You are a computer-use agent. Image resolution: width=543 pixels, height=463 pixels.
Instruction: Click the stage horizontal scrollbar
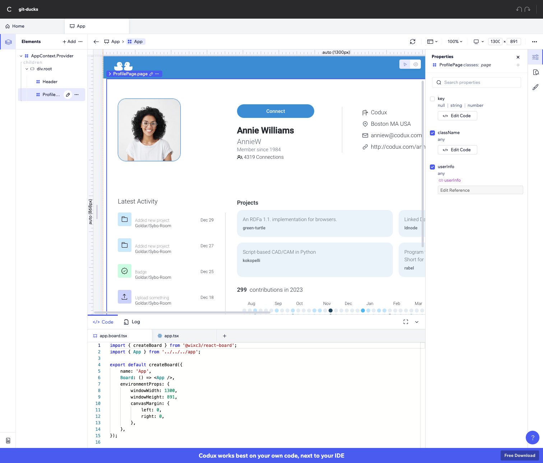coord(182,312)
